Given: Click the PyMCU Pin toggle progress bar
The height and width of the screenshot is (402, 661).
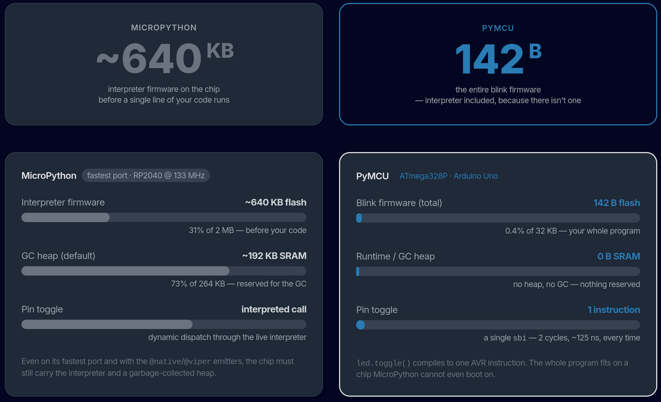Looking at the screenshot, I should [498, 325].
